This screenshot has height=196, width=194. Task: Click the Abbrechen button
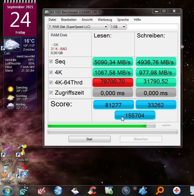pyautogui.click(x=141, y=139)
